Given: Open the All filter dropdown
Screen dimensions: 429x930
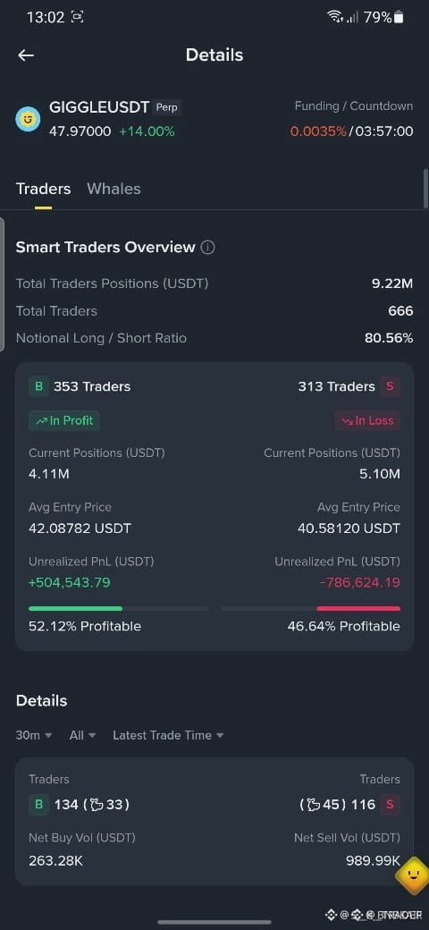Looking at the screenshot, I should 82,735.
